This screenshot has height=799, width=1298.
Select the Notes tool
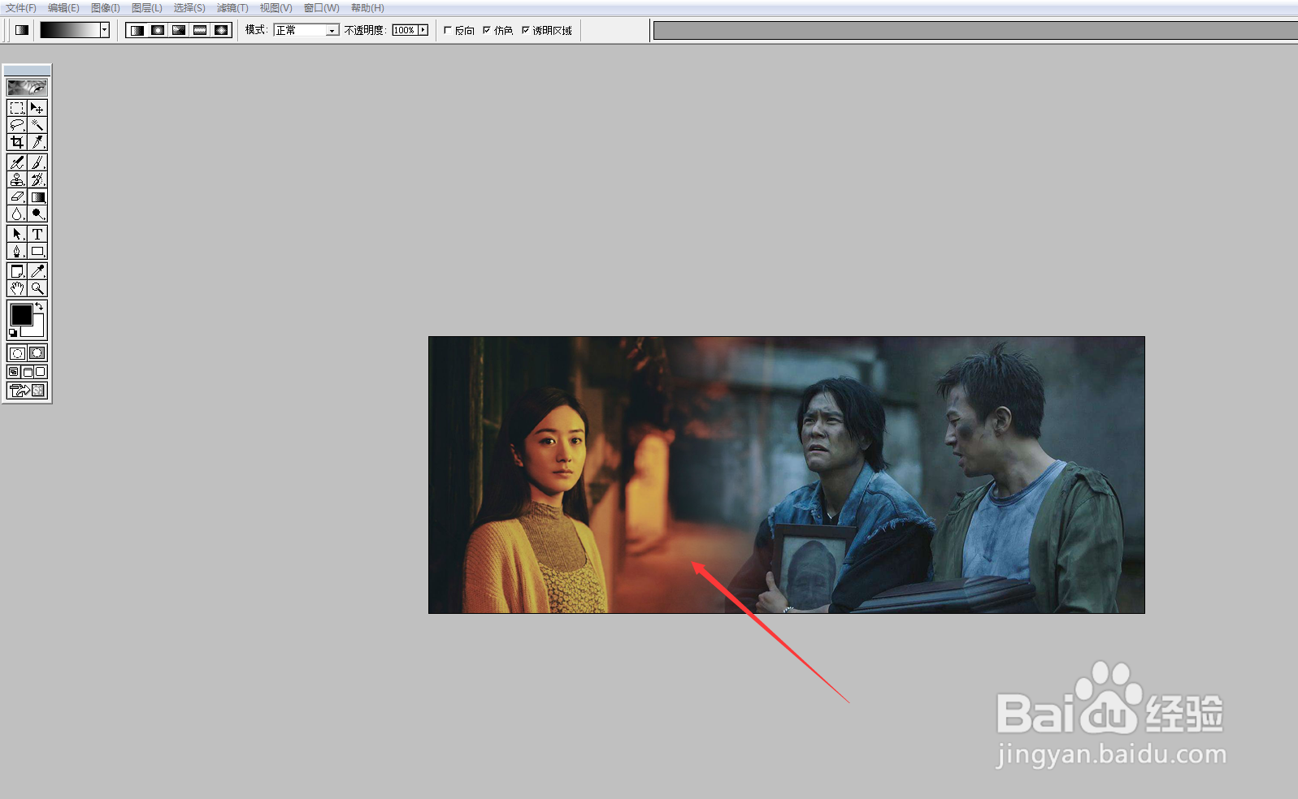point(17,271)
